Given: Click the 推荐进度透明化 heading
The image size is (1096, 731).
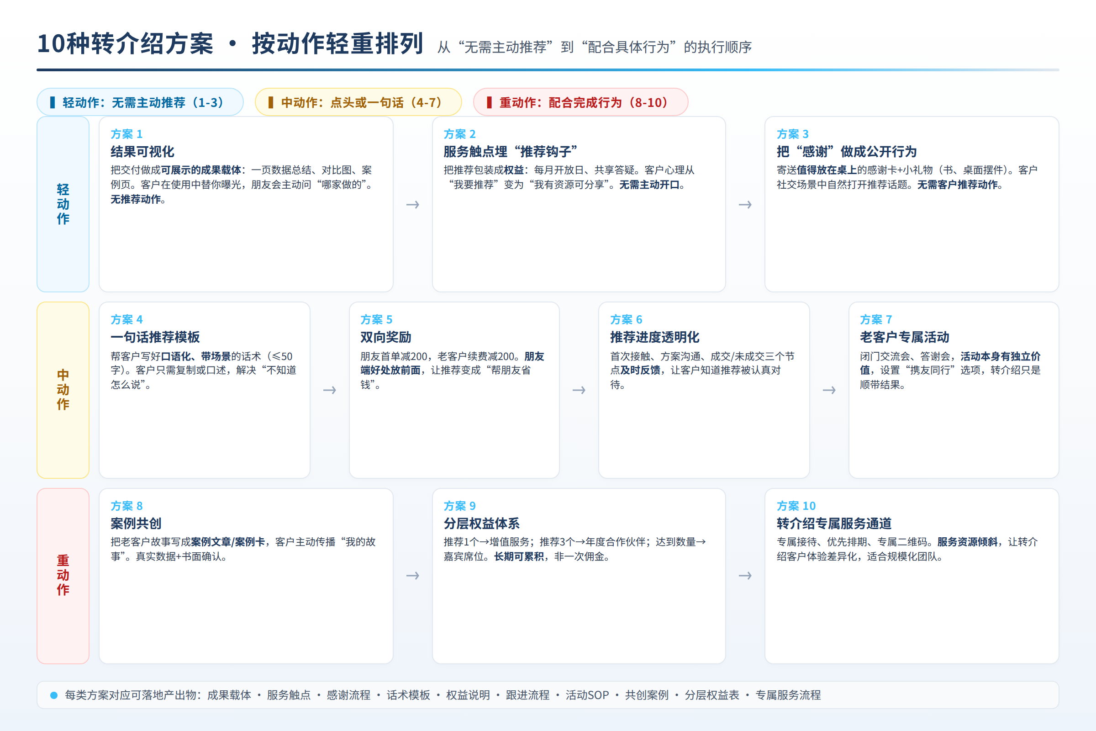Looking at the screenshot, I should (655, 337).
